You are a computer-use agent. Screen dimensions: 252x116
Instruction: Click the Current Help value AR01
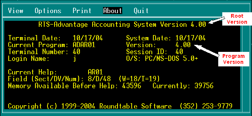95,72
